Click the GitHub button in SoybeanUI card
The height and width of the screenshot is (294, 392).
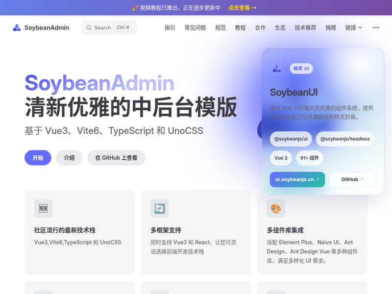coord(352,179)
